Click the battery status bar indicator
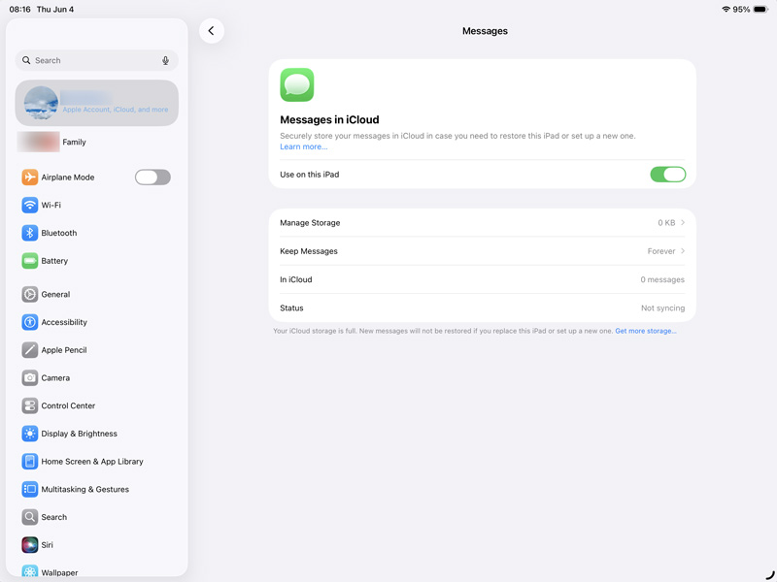This screenshot has width=777, height=582. (760, 9)
